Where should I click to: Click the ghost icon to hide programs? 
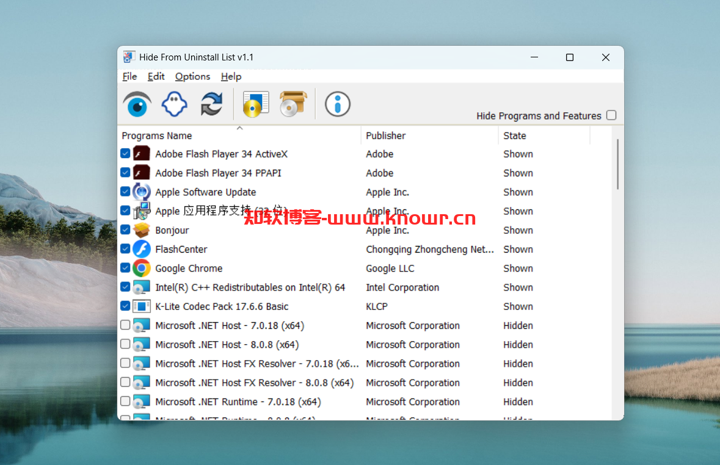[x=175, y=104]
